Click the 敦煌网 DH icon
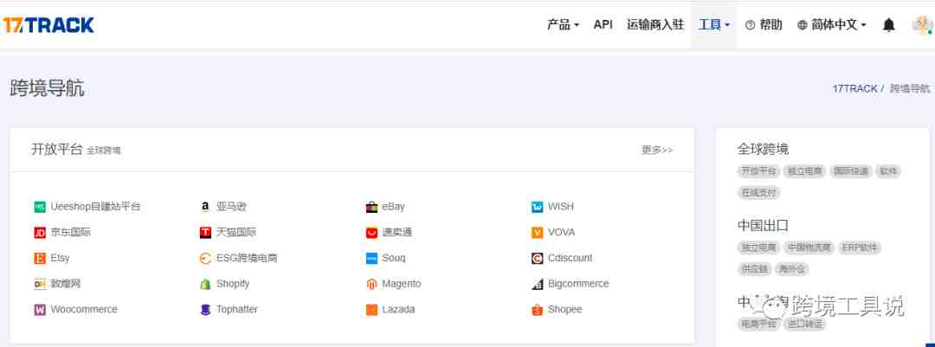 [40, 284]
